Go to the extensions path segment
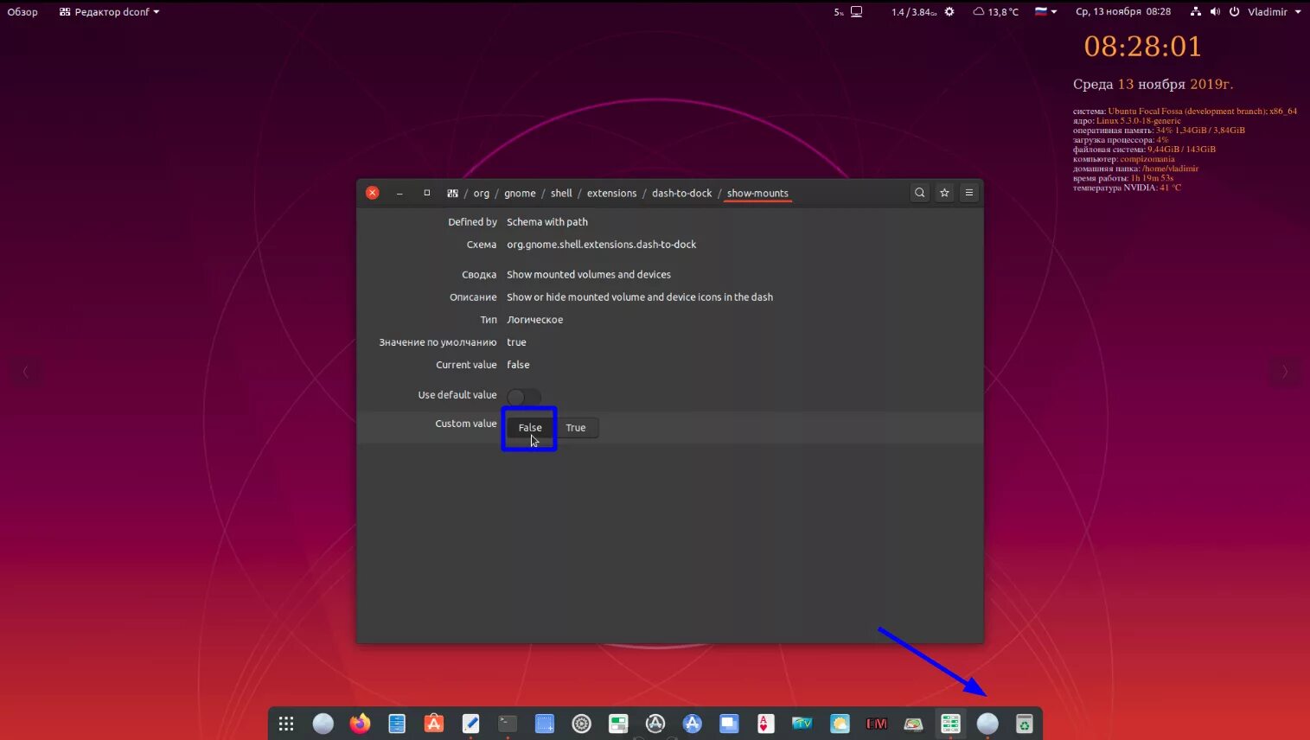 [x=611, y=194]
